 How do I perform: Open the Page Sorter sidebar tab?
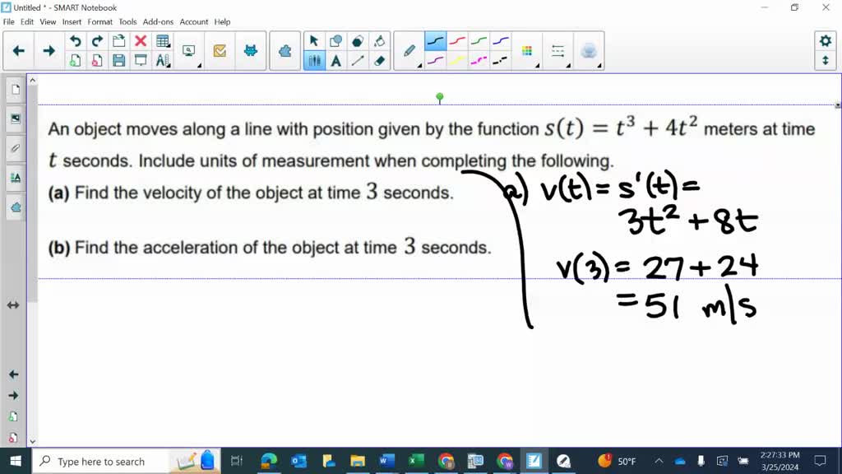pos(15,90)
